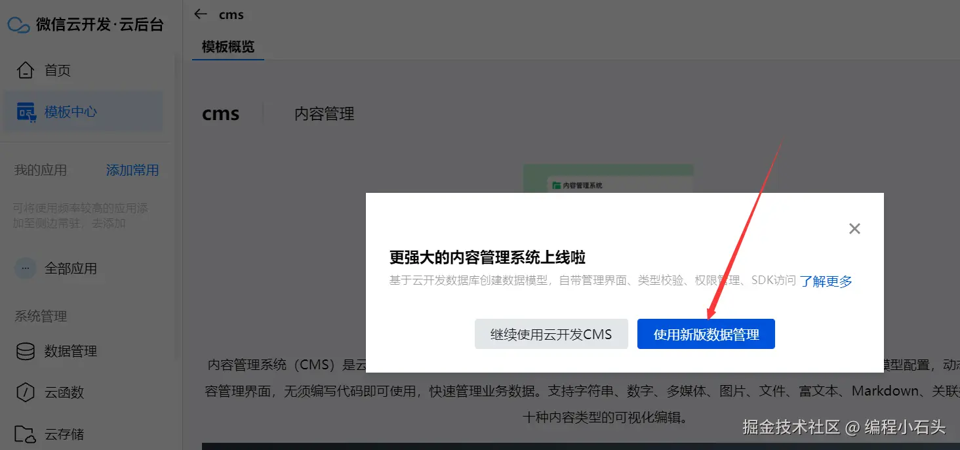Click the all apps ellipsis icon
This screenshot has width=960, height=450.
[x=25, y=268]
